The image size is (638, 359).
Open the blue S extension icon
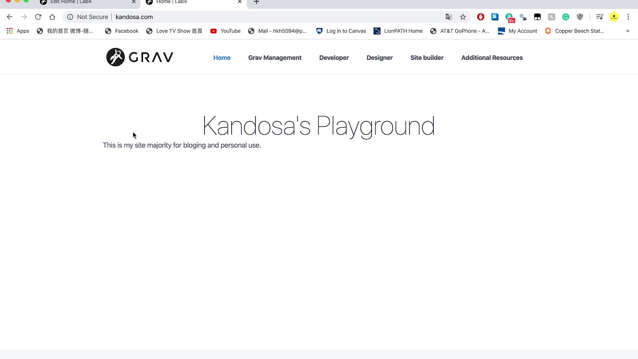[494, 17]
